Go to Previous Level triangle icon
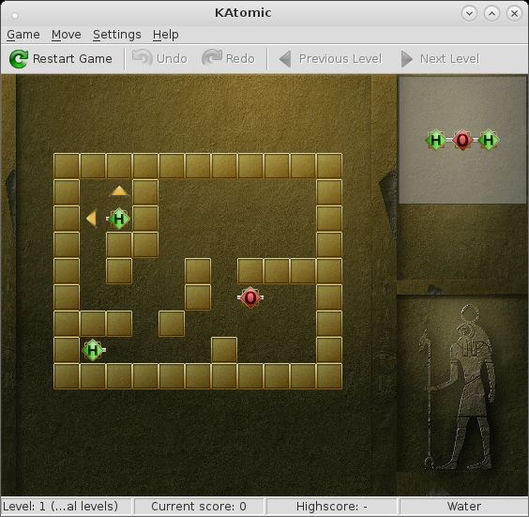529x517 pixels. [x=285, y=59]
